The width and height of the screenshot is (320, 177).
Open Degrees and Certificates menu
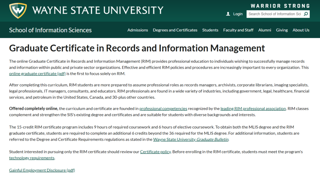175,30
